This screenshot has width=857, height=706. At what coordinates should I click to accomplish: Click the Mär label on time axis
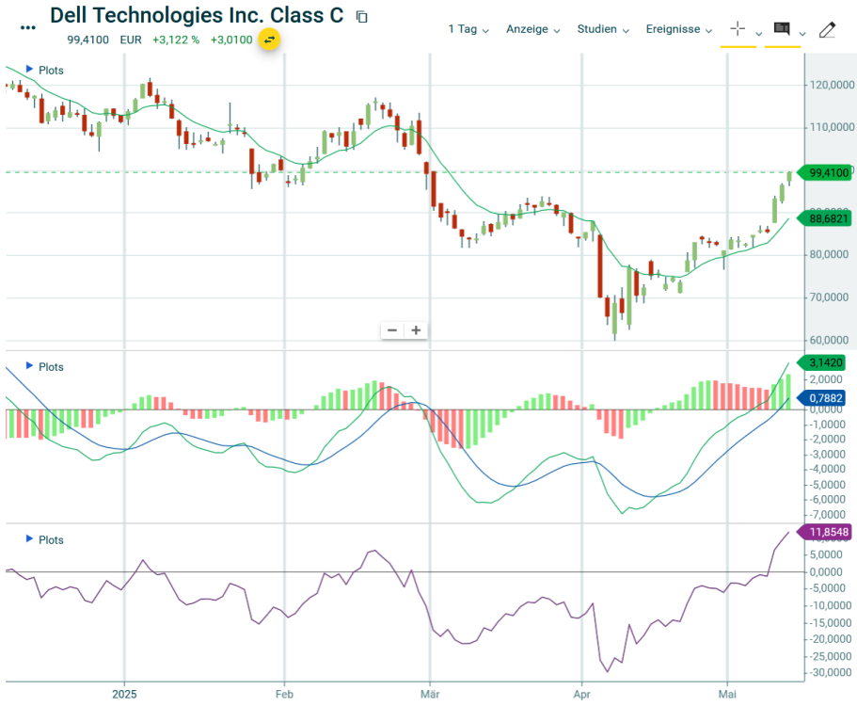click(430, 694)
